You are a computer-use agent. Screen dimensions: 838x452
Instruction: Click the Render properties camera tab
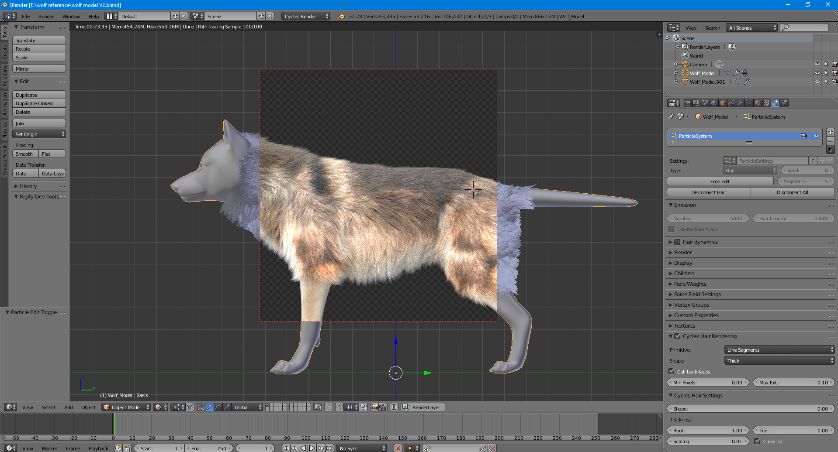point(688,103)
